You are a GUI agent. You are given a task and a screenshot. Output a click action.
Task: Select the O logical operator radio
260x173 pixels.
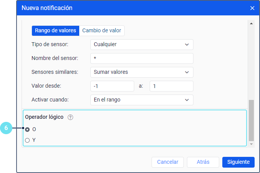coord(27,130)
